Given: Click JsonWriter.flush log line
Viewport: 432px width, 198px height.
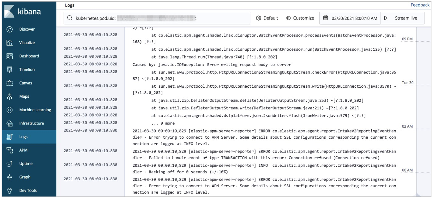Looking at the screenshot, I should click(258, 116).
